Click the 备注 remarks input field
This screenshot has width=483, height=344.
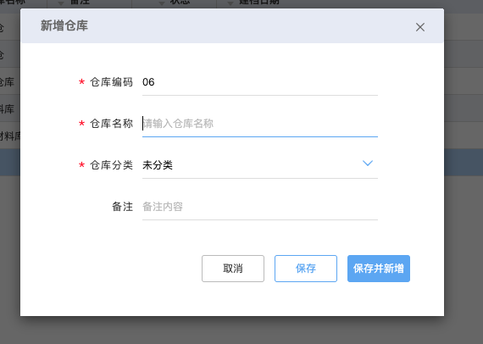[259, 207]
